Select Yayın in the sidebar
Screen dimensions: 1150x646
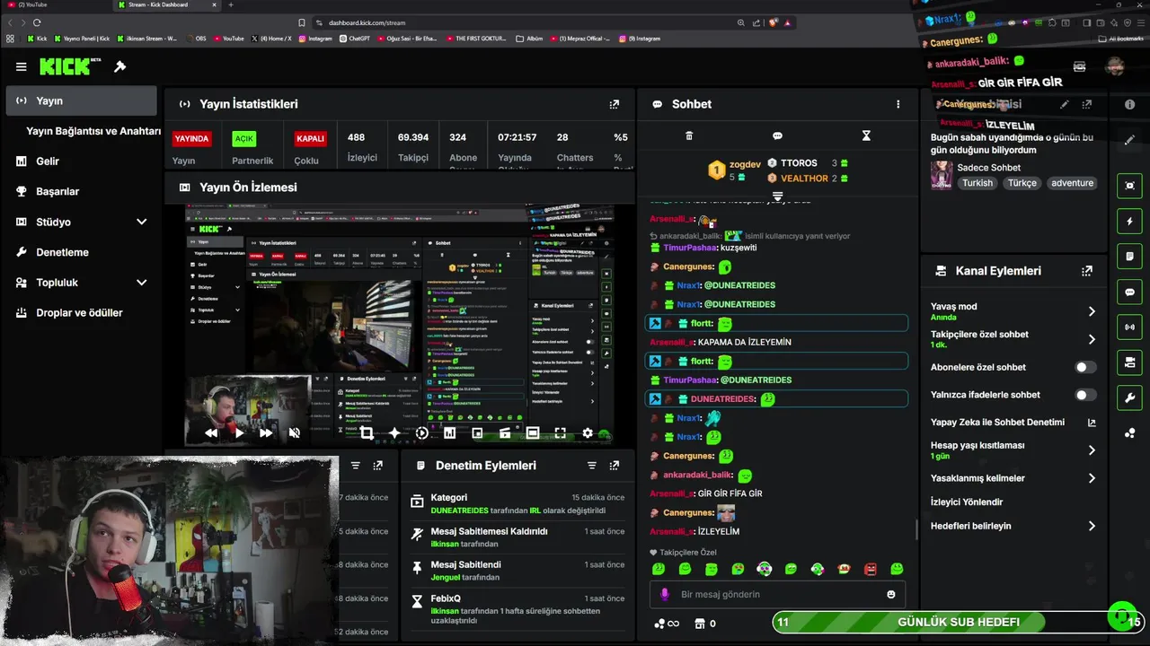coord(82,100)
